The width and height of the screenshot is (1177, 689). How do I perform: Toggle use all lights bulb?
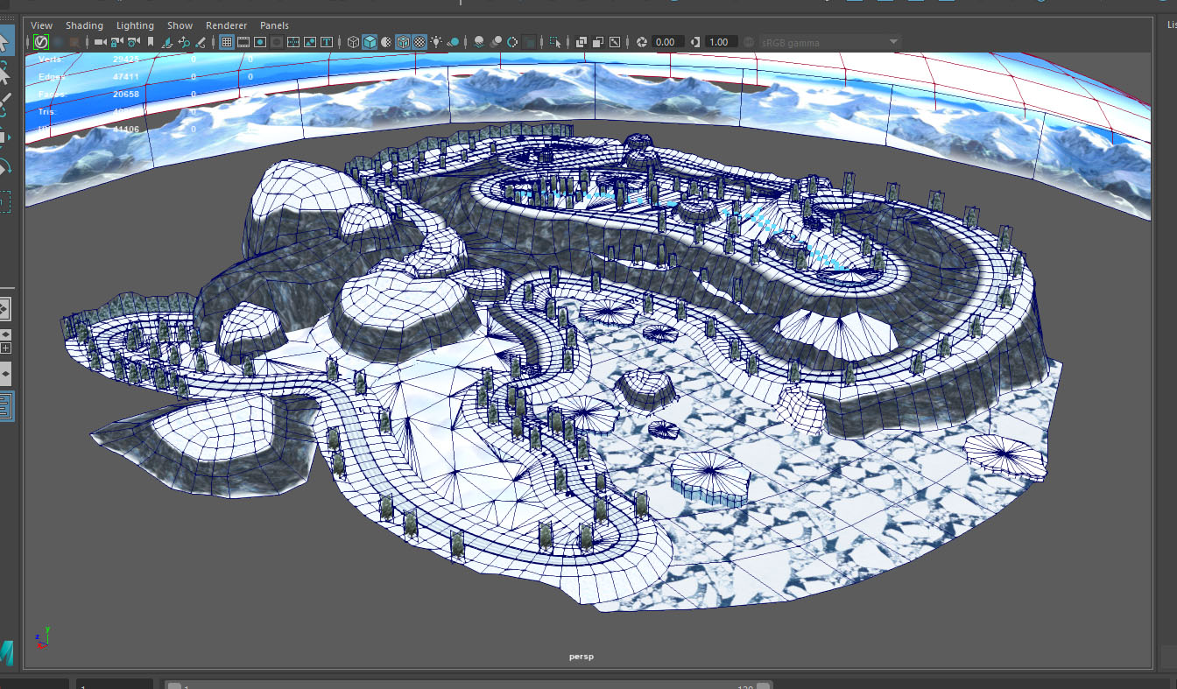point(436,42)
